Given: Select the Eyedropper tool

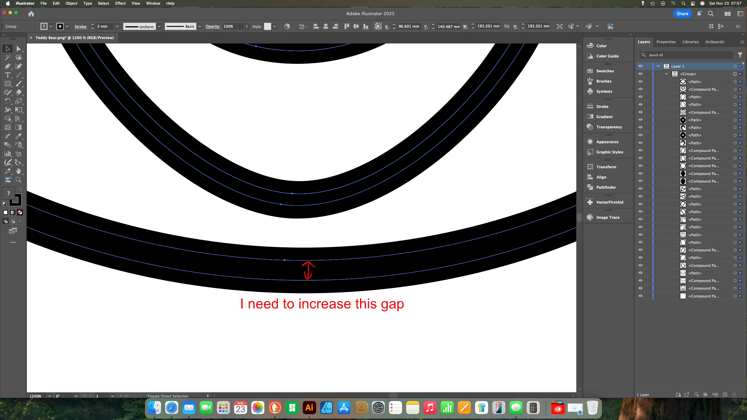Looking at the screenshot, I should pos(19,136).
